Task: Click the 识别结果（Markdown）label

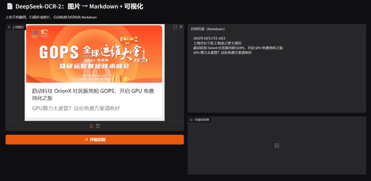Action: (x=208, y=29)
